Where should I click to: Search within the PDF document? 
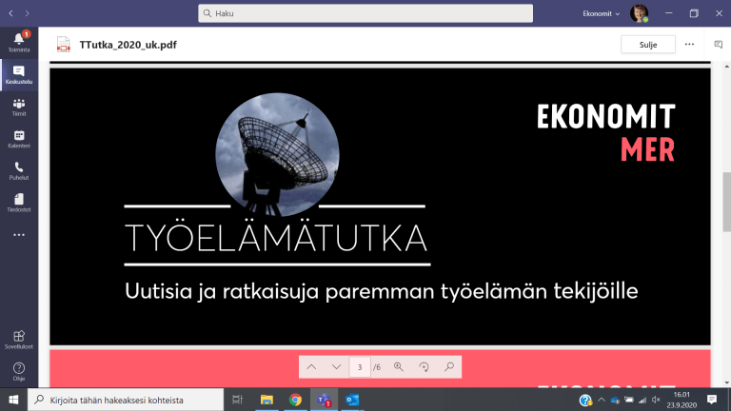tap(448, 366)
